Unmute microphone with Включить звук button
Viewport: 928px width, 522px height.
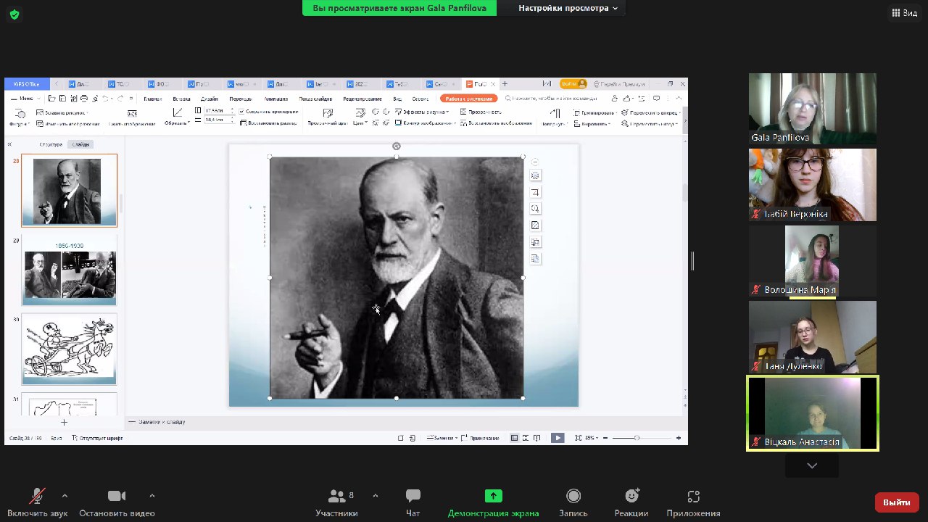(37, 502)
